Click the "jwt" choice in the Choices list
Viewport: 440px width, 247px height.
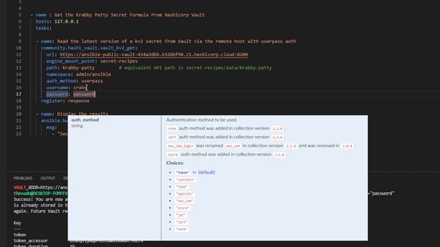[181, 215]
